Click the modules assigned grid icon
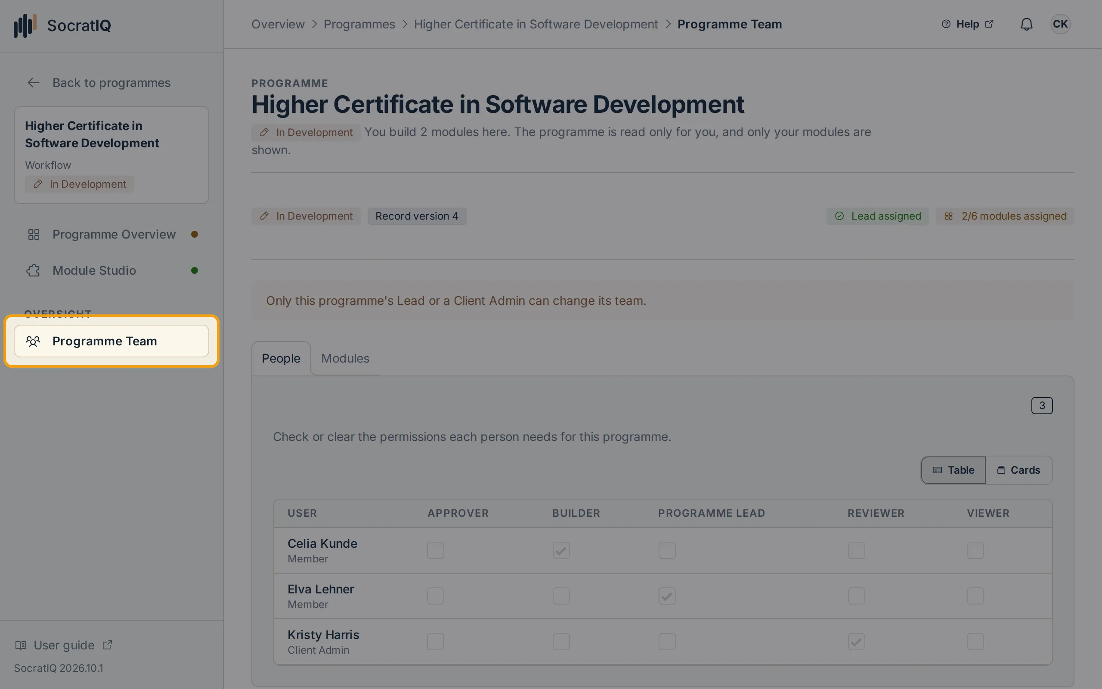 949,216
